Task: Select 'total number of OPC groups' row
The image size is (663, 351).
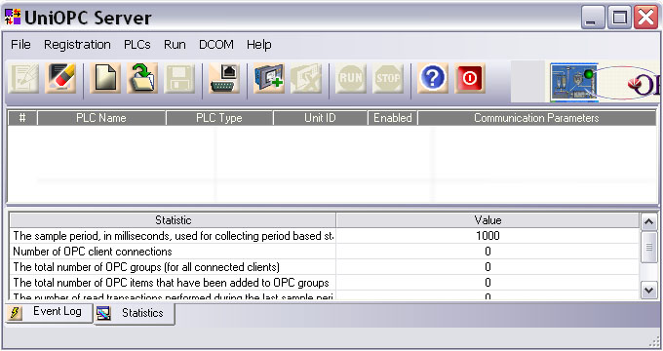Action: click(325, 267)
